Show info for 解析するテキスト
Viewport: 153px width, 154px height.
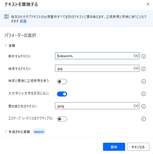[x=143, y=56]
